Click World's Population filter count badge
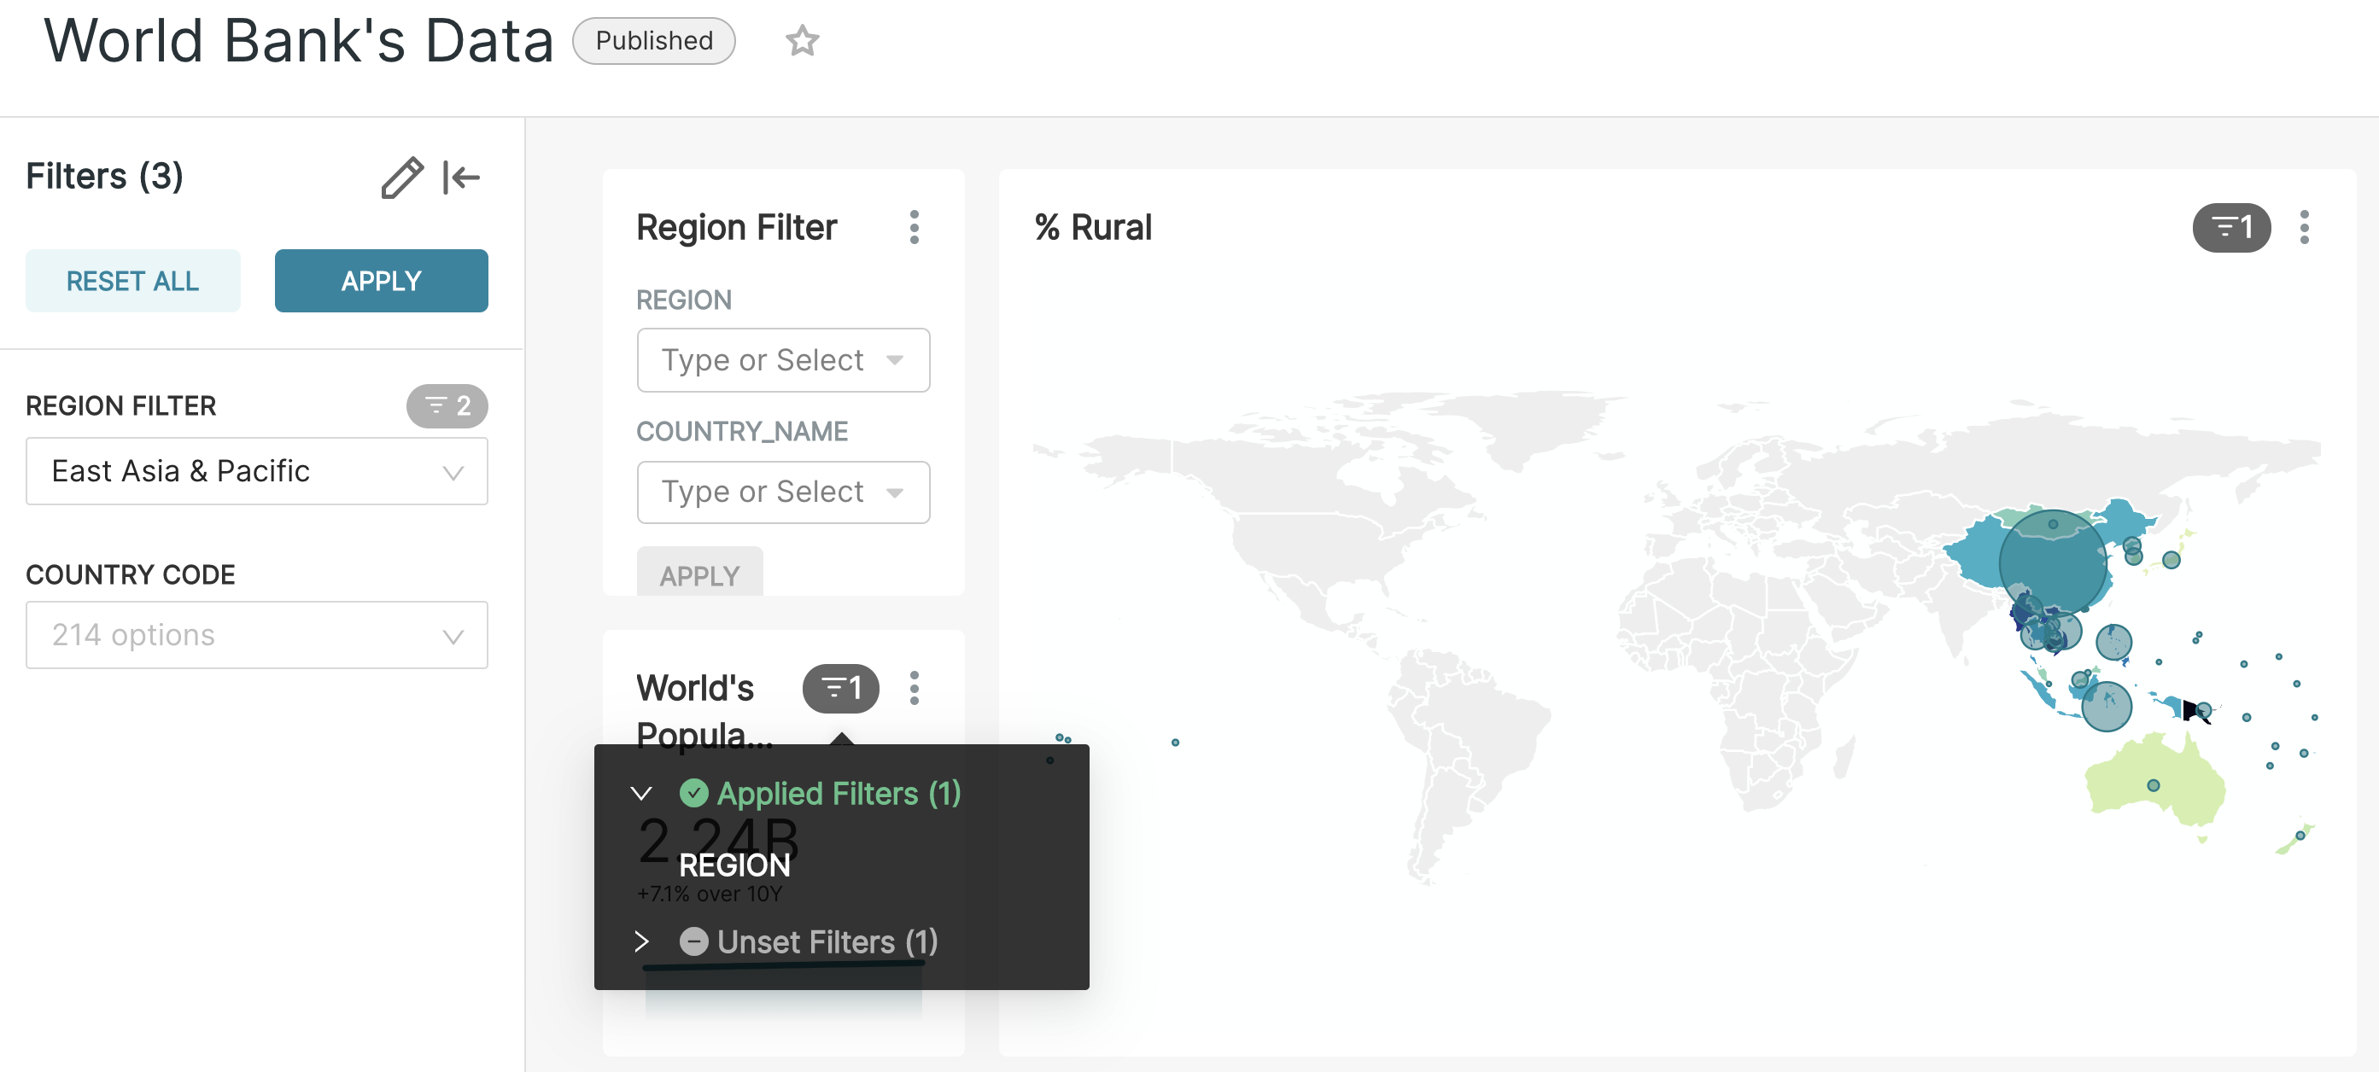Image resolution: width=2379 pixels, height=1072 pixels. click(839, 688)
